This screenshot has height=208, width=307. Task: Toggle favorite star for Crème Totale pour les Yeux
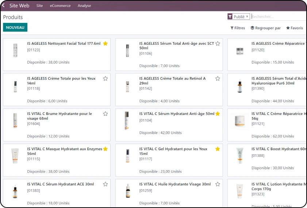(x=105, y=79)
